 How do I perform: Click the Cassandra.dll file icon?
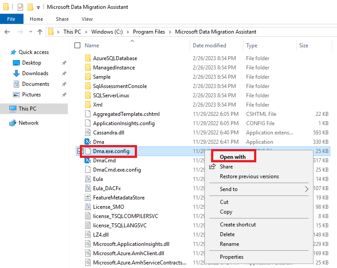(88, 133)
